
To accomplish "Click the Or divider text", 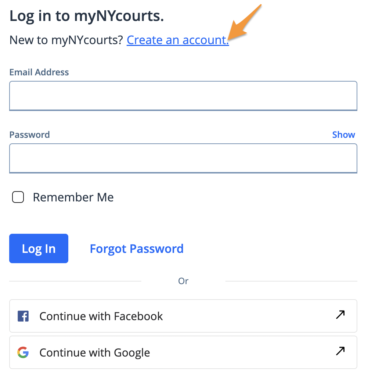I will (x=183, y=281).
